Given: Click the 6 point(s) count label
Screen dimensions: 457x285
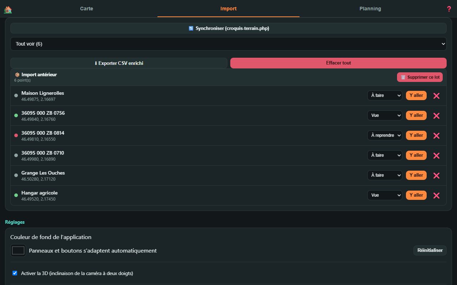Looking at the screenshot, I should pyautogui.click(x=22, y=81).
